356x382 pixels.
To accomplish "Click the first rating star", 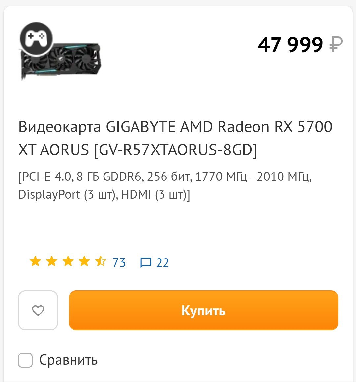I will click(x=35, y=261).
